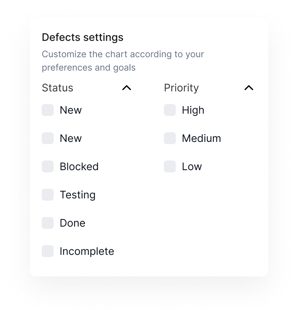
Task: Click the Done label text
Action: (72, 223)
